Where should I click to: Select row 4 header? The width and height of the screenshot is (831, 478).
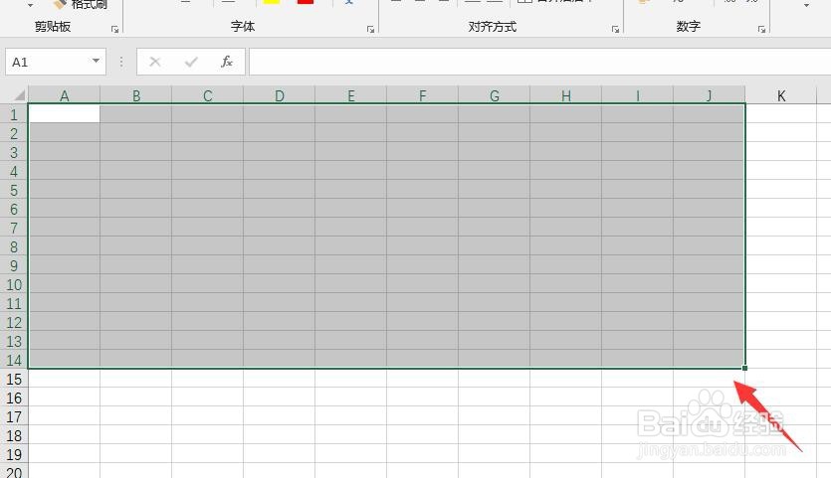[14, 171]
